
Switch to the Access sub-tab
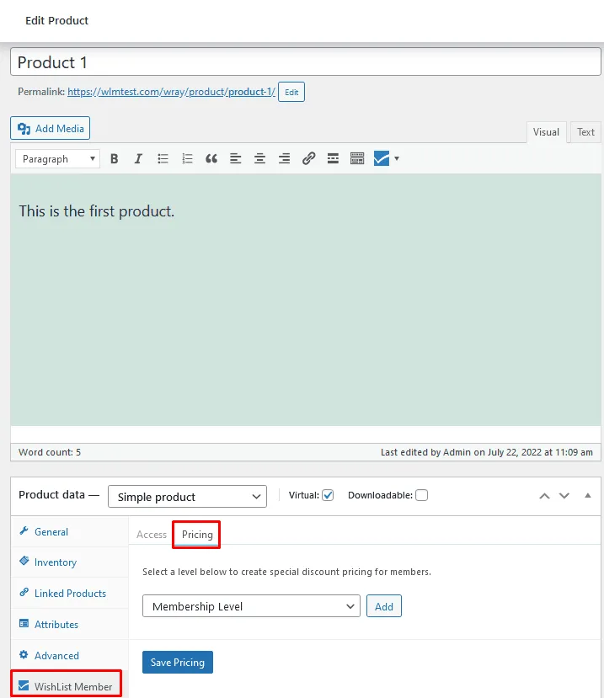click(152, 534)
